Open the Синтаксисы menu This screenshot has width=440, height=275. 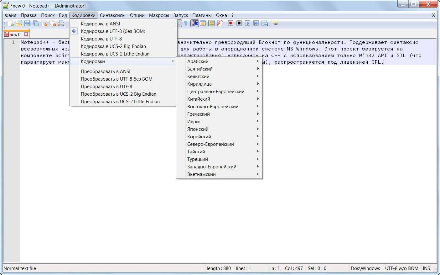pos(113,15)
